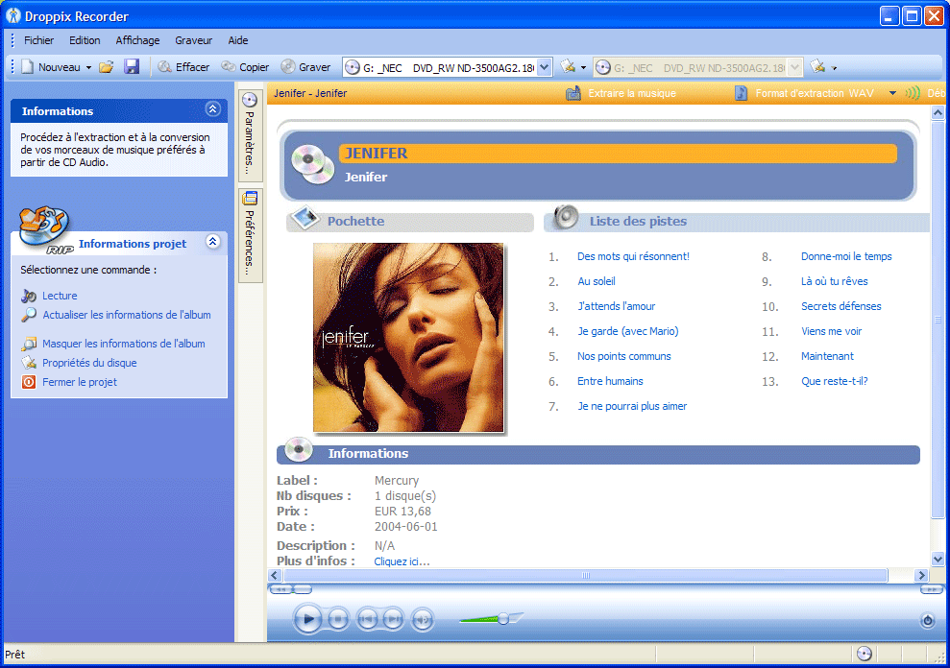Expand the Format d'extraction WAV dropdown
This screenshot has width=950, height=668.
pos(892,94)
